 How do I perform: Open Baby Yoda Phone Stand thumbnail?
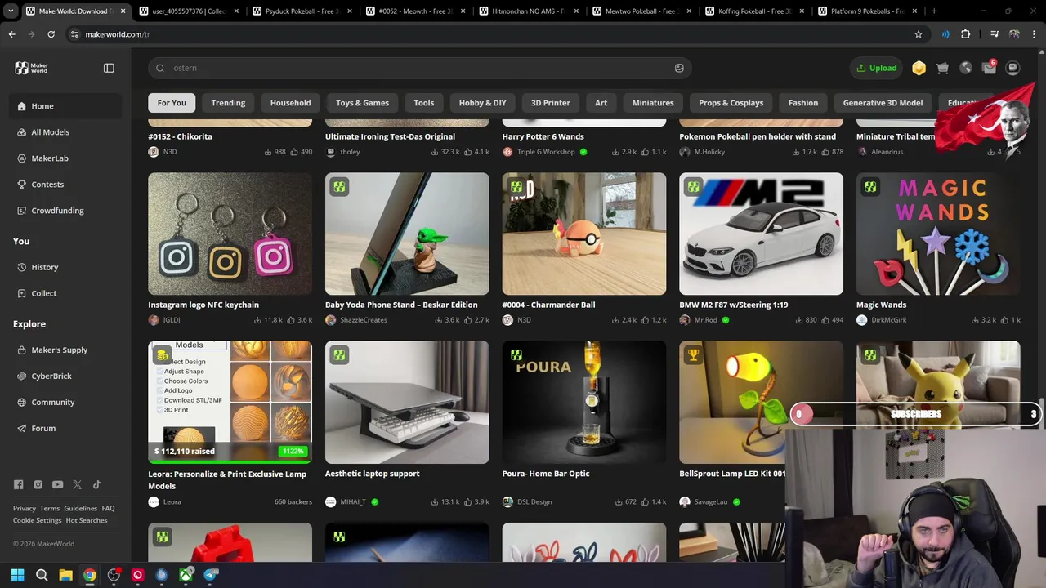407,234
